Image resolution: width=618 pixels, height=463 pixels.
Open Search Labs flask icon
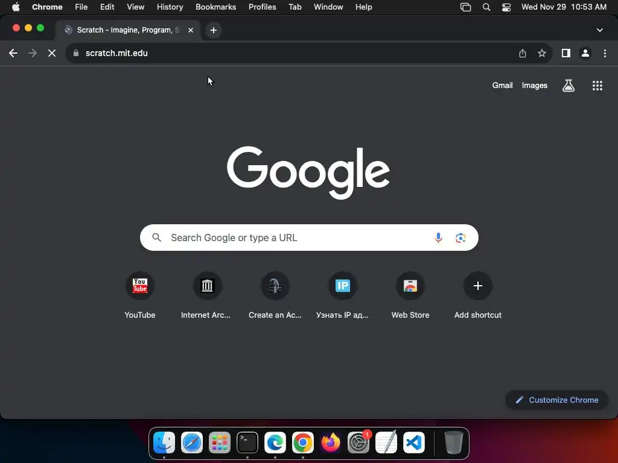pos(569,86)
